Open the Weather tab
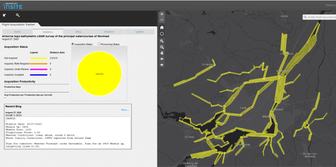The image size is (336, 167). [x=109, y=31]
